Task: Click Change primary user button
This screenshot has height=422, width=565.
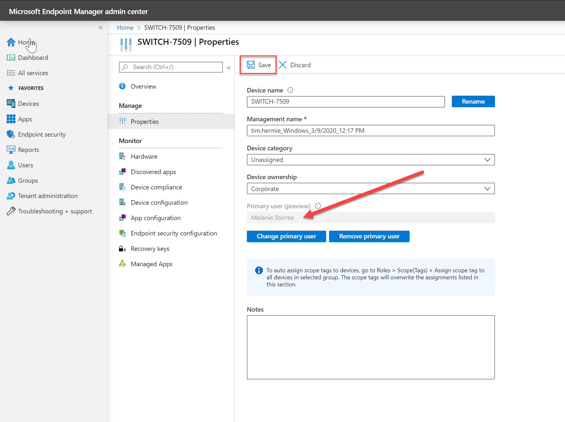Action: (286, 236)
